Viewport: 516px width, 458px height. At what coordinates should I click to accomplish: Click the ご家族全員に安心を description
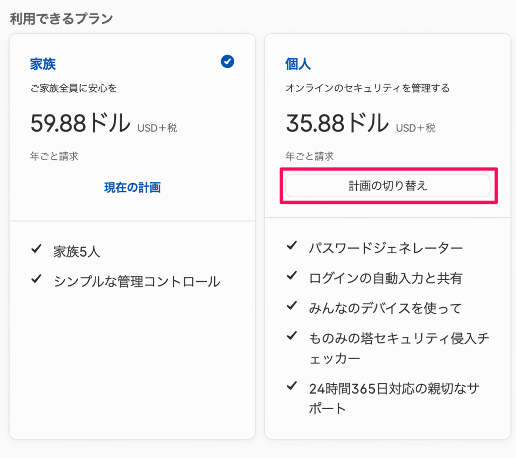click(x=74, y=88)
